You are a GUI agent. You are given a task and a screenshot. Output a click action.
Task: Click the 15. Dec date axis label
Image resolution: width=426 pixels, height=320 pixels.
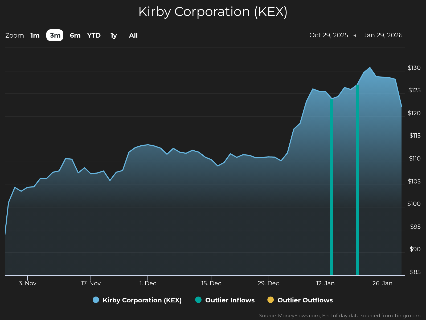point(211,283)
